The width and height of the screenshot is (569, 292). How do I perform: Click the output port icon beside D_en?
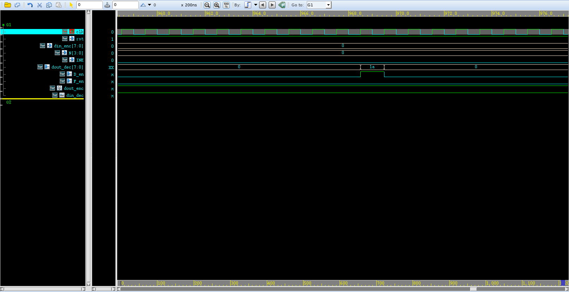tap(69, 74)
